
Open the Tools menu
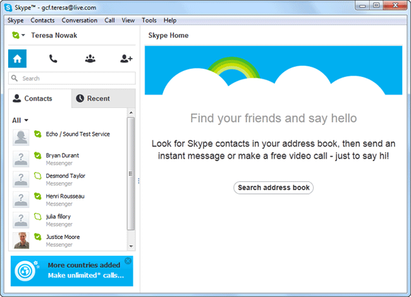tap(149, 20)
